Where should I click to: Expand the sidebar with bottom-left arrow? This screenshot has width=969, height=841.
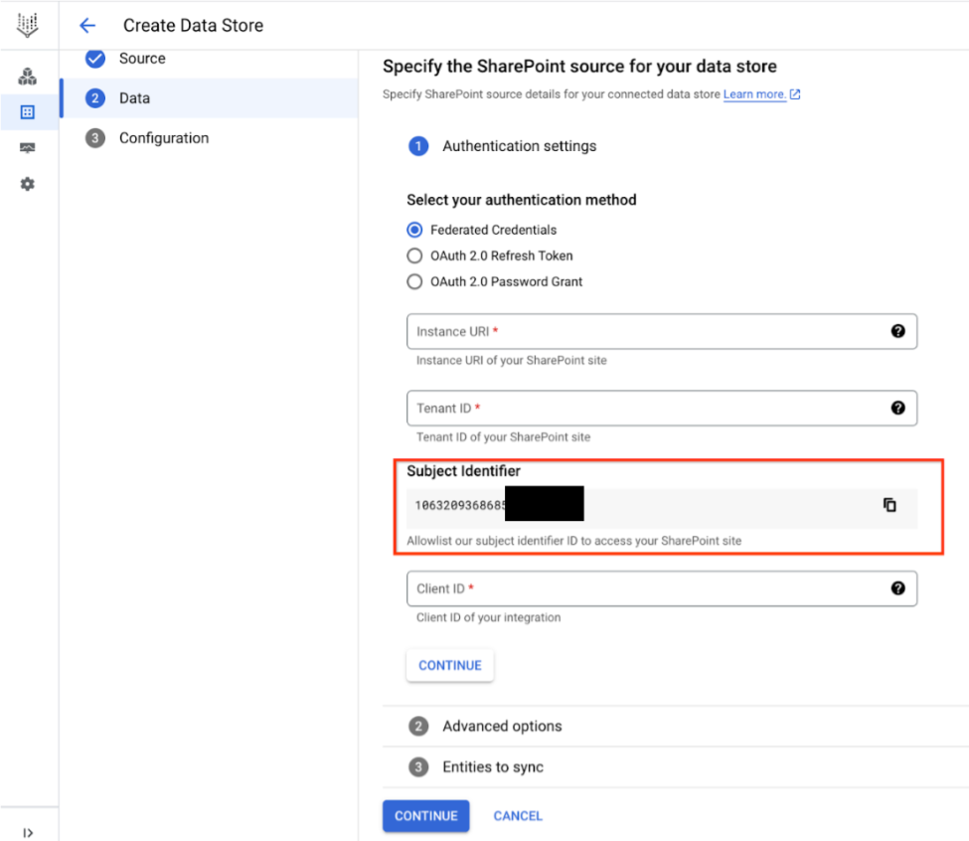click(29, 831)
